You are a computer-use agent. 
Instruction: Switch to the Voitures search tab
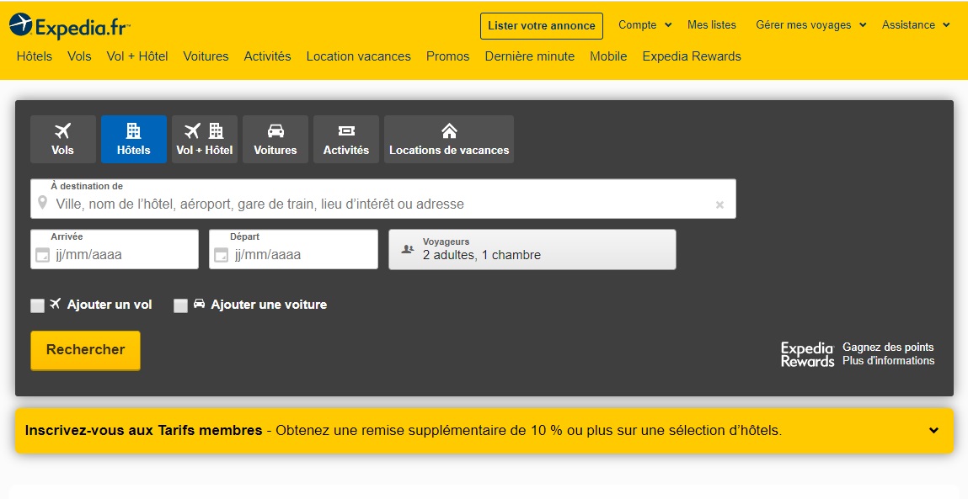tap(275, 140)
